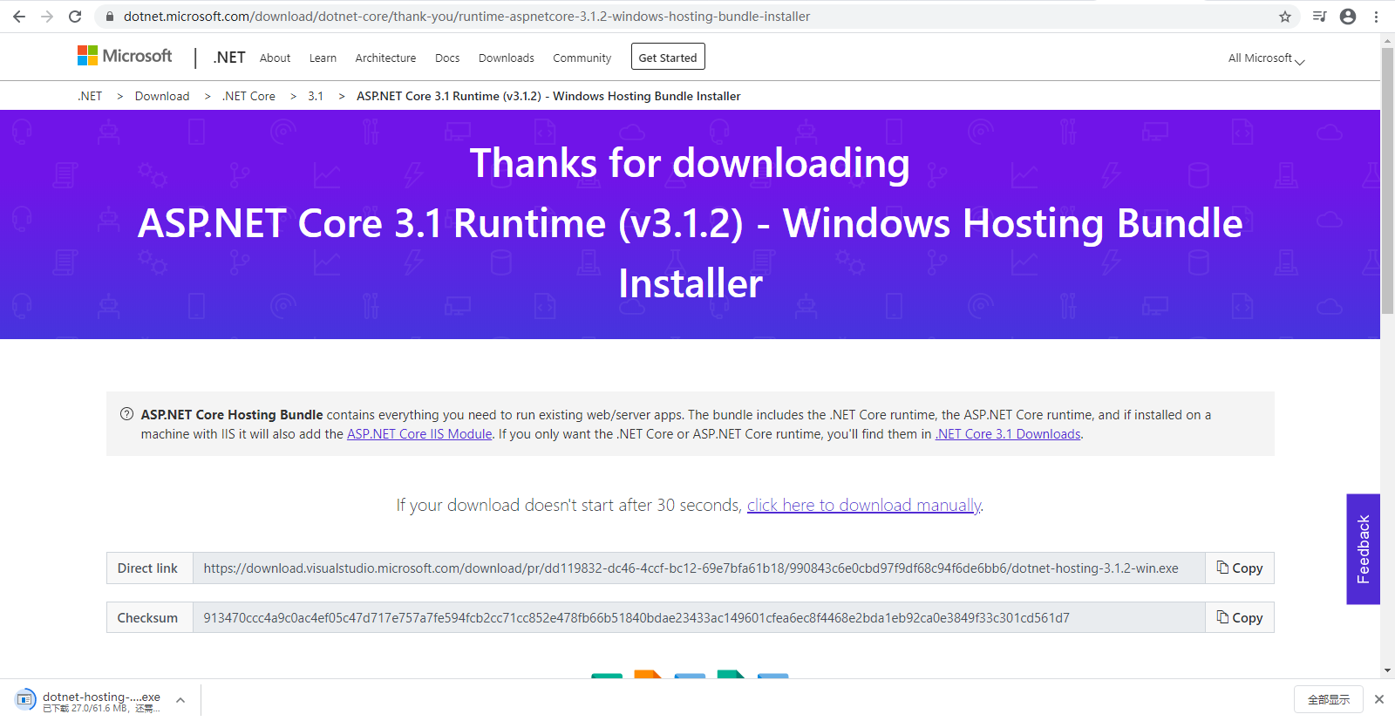This screenshot has width=1395, height=721.
Task: Click the Microsoft logo
Action: (x=125, y=56)
